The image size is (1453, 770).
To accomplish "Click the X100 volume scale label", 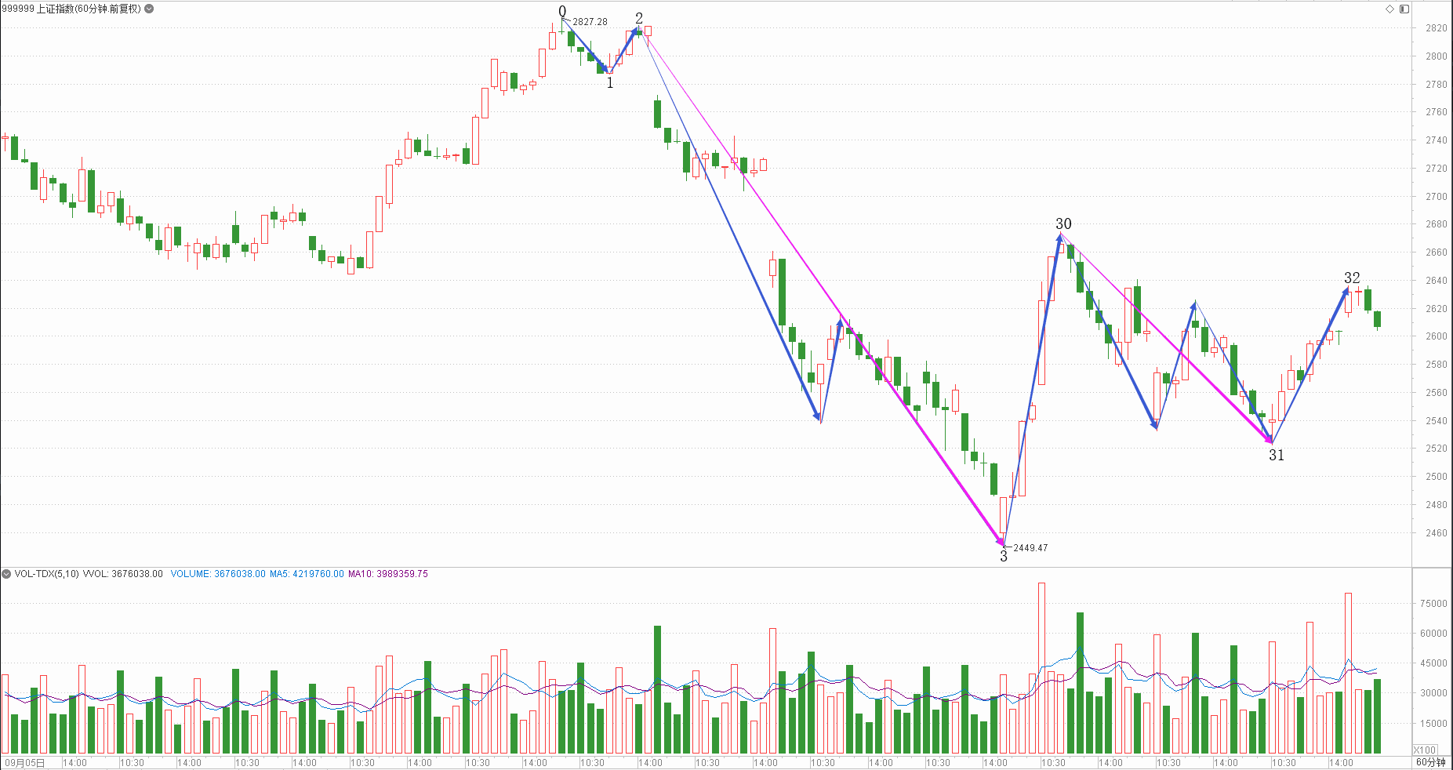I will point(1425,750).
